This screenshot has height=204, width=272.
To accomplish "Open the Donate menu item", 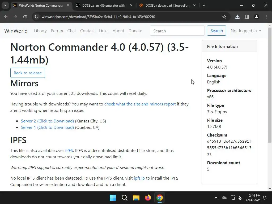I will pyautogui.click(x=135, y=31).
